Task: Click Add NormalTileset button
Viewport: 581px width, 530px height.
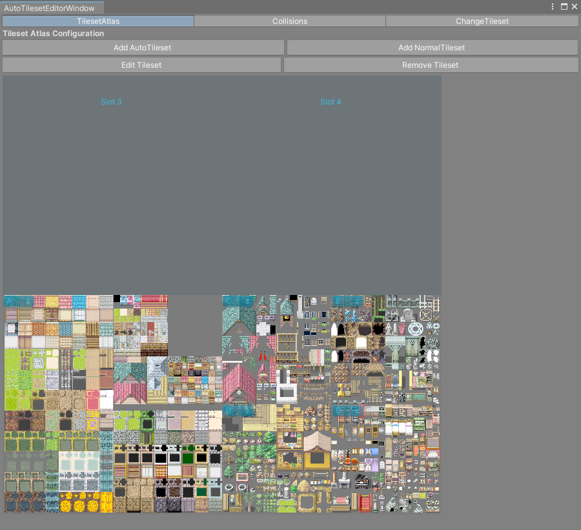Action: click(432, 47)
